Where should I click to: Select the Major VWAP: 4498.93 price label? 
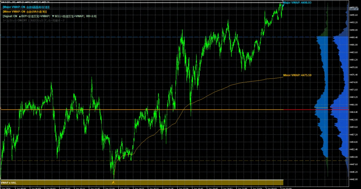297,3
